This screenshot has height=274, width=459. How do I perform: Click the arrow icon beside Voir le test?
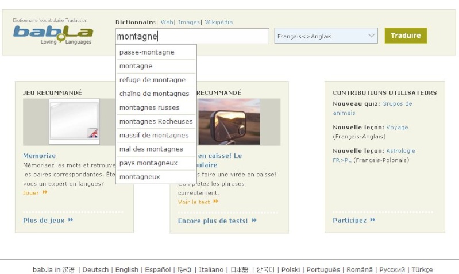tap(216, 202)
